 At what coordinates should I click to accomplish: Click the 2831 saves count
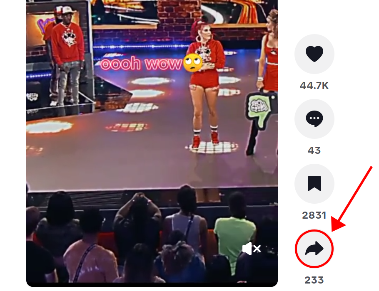314,215
